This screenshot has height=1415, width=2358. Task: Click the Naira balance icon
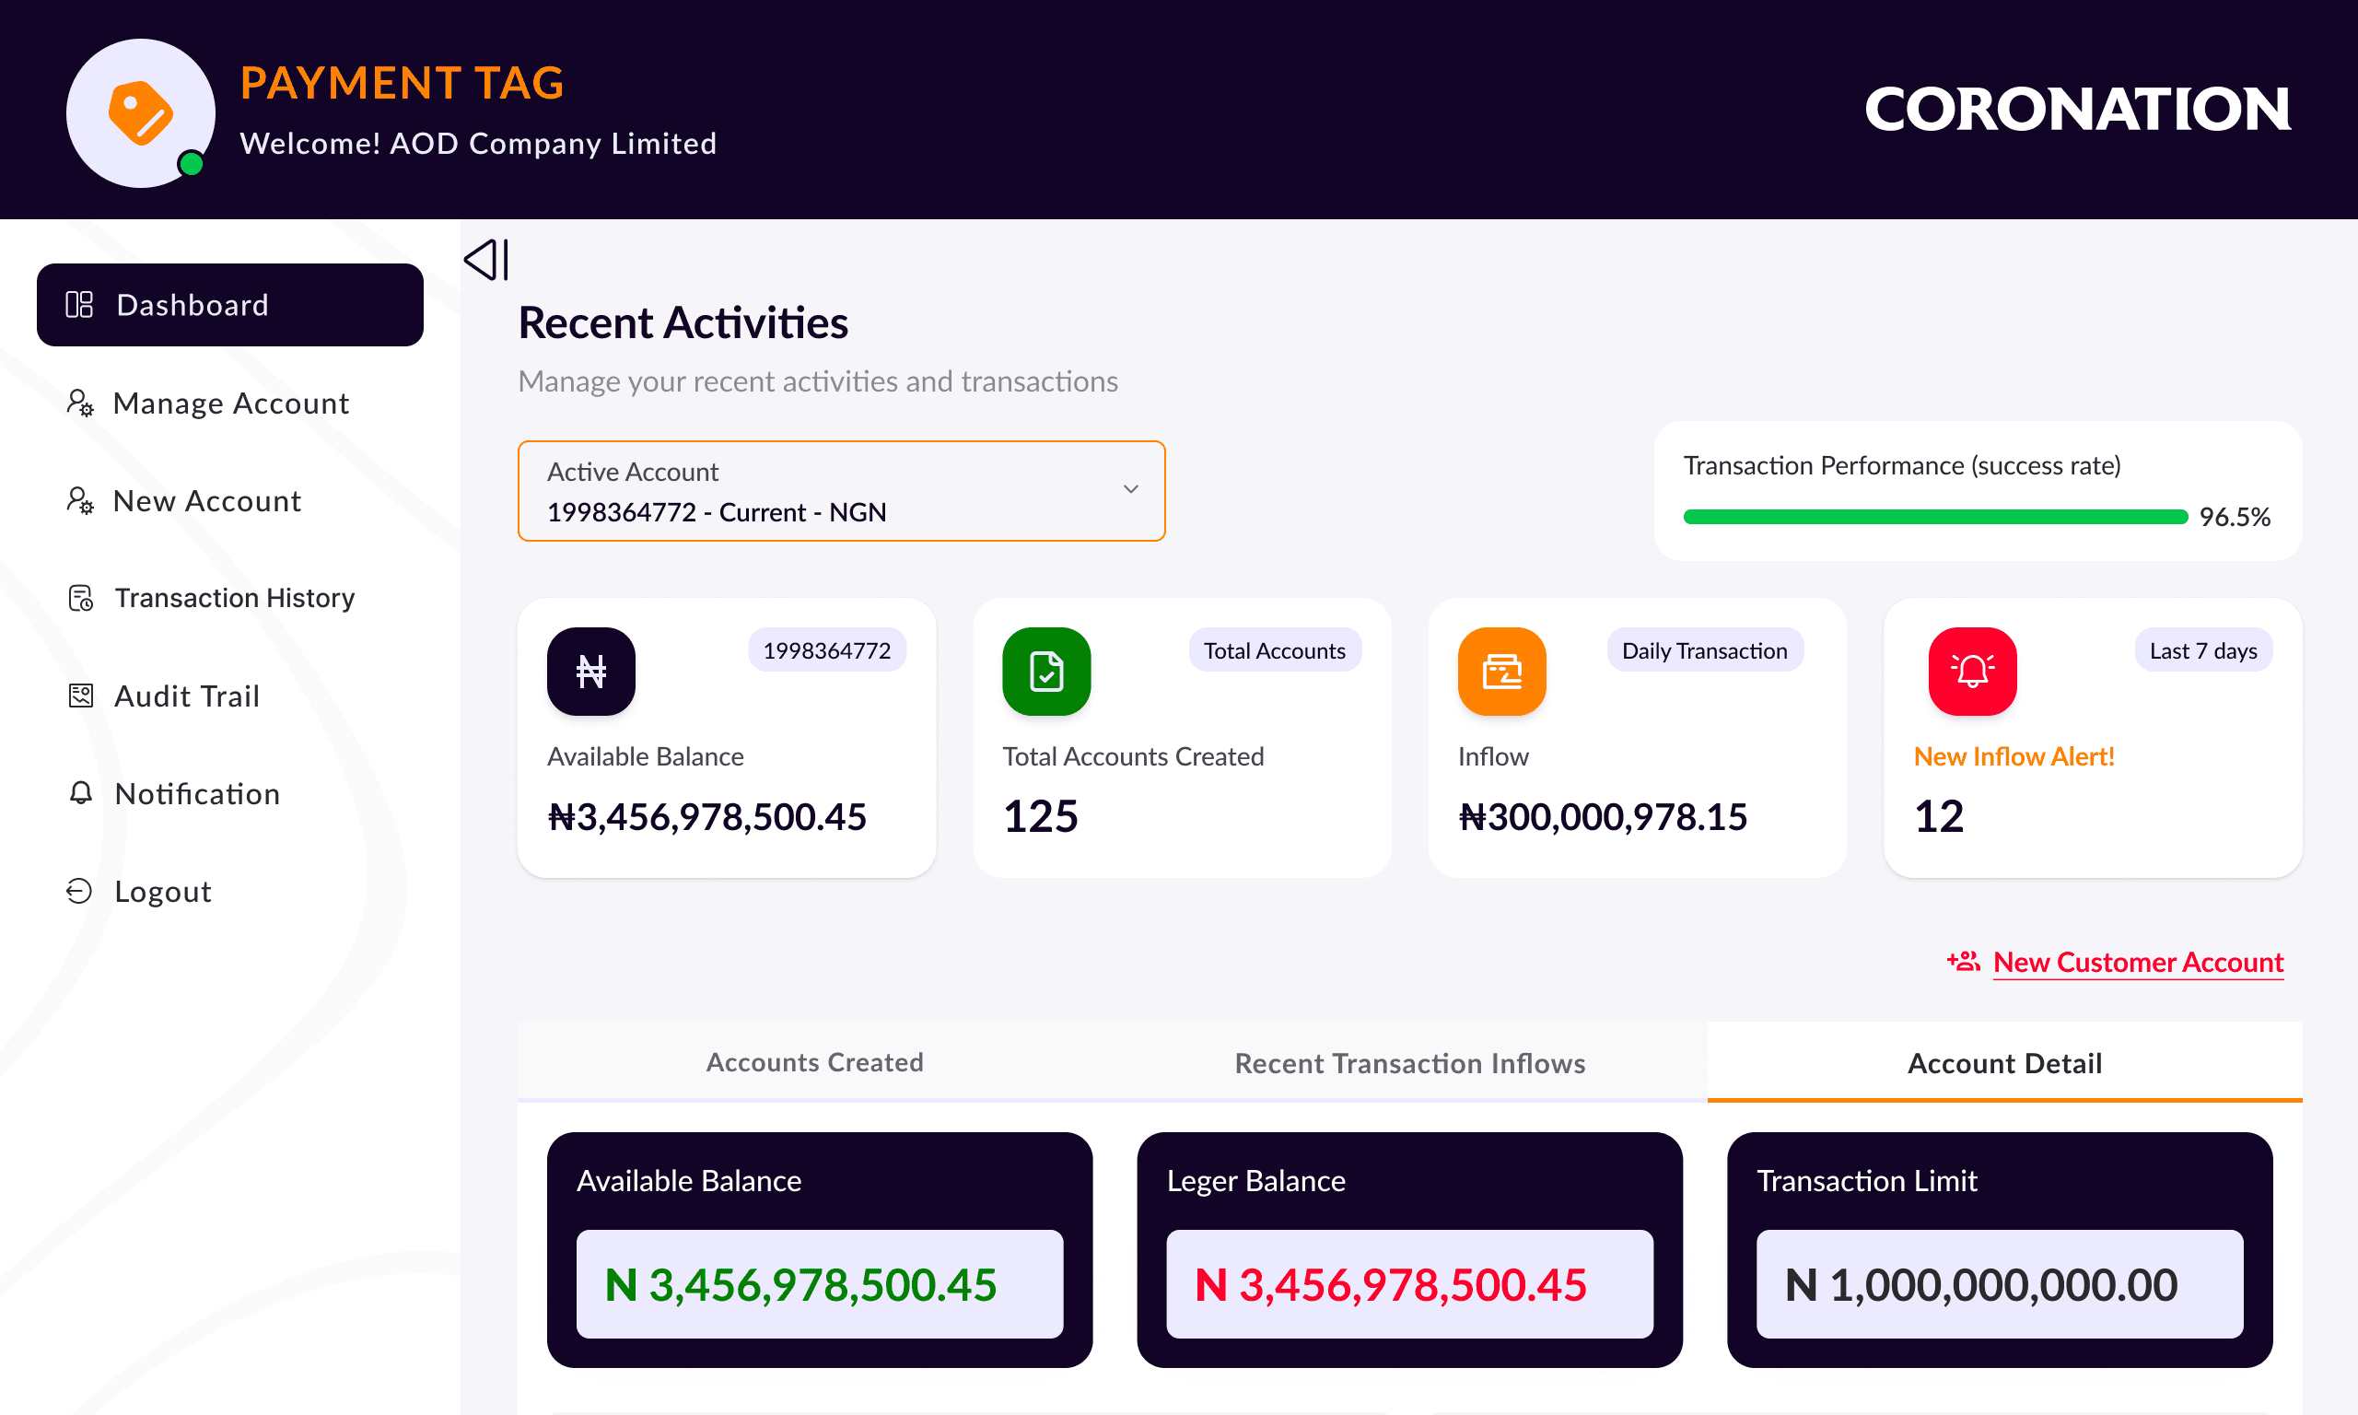(x=591, y=672)
